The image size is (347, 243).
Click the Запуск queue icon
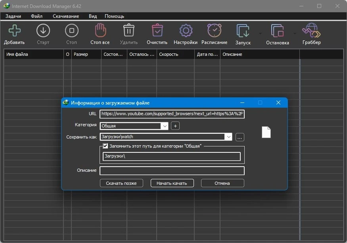click(x=243, y=31)
